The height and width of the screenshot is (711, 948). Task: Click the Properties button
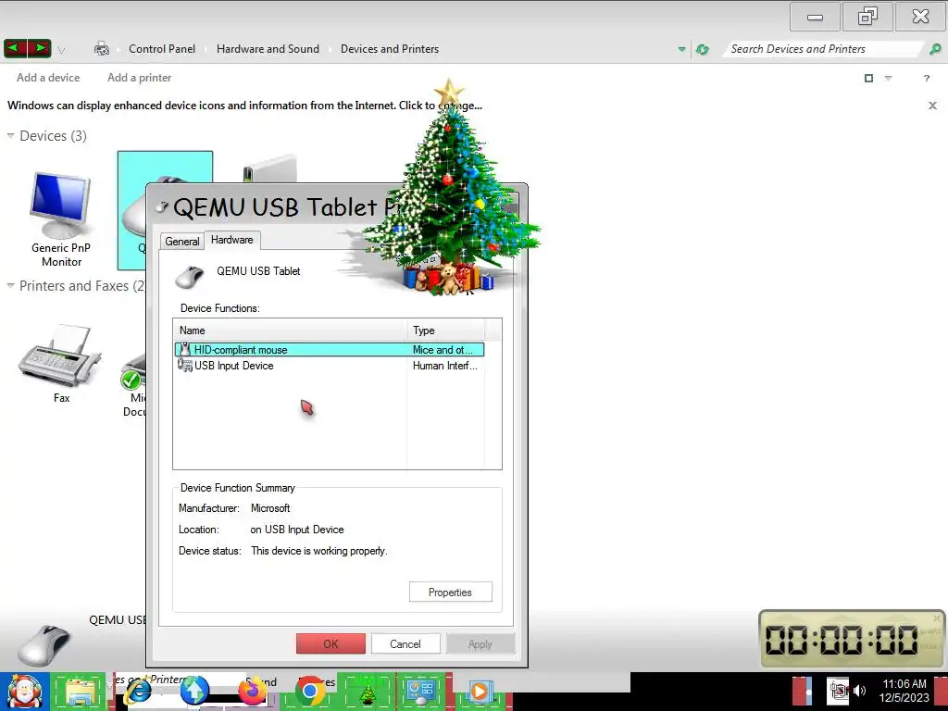point(451,592)
